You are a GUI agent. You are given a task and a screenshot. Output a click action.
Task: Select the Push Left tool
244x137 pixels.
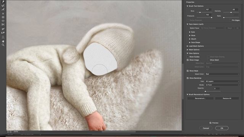pyautogui.click(x=3, y=24)
